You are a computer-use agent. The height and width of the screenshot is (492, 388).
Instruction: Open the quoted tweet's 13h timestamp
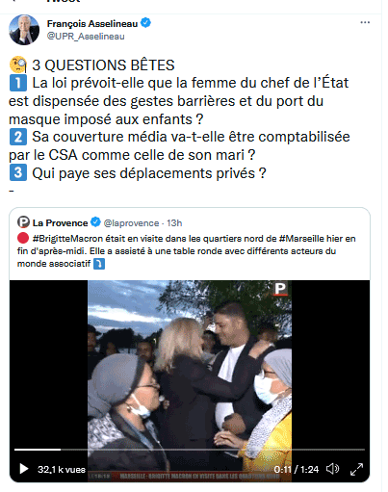(174, 222)
